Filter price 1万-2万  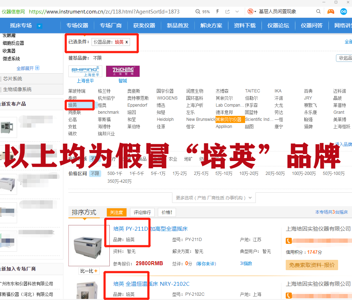[x=180, y=173]
